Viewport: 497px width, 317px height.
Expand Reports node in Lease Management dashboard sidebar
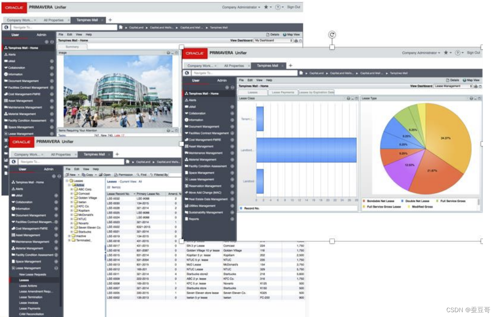(x=232, y=219)
